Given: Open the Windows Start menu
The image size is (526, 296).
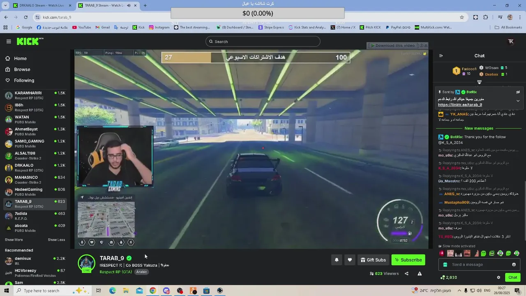Looking at the screenshot, I should tap(7, 291).
